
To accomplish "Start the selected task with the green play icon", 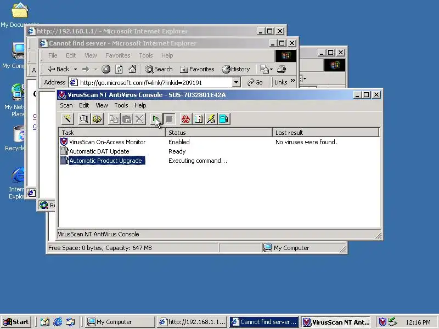I will pos(156,119).
